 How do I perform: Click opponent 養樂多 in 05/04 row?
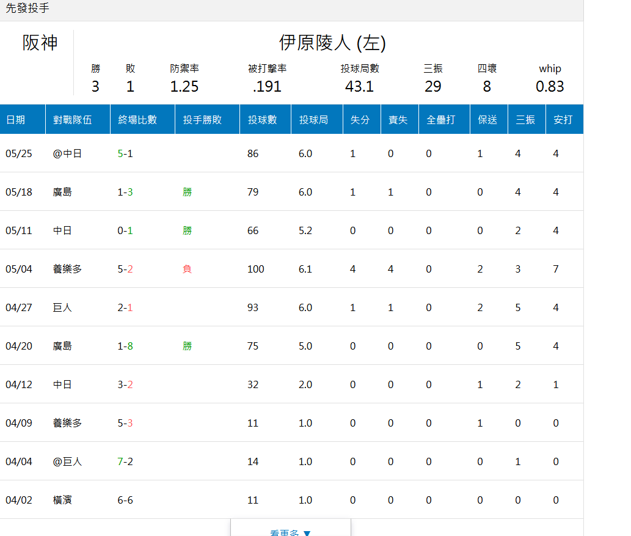(67, 269)
